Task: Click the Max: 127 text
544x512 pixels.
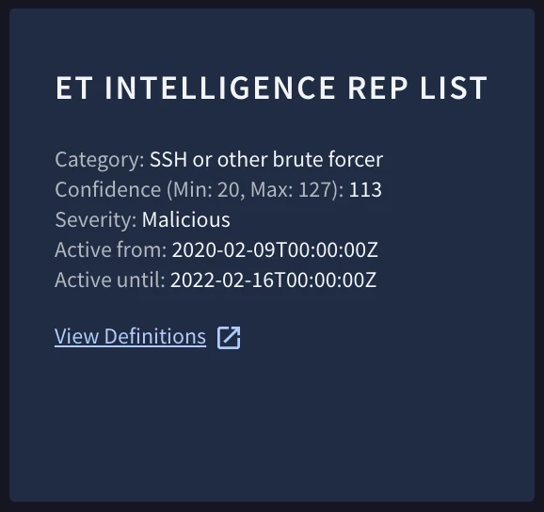Action: coord(292,190)
